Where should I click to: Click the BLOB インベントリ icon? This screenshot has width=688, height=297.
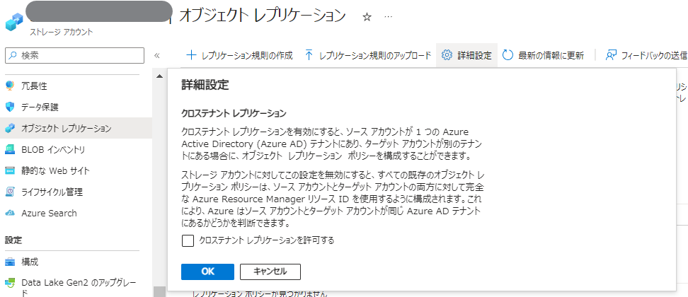[10, 150]
